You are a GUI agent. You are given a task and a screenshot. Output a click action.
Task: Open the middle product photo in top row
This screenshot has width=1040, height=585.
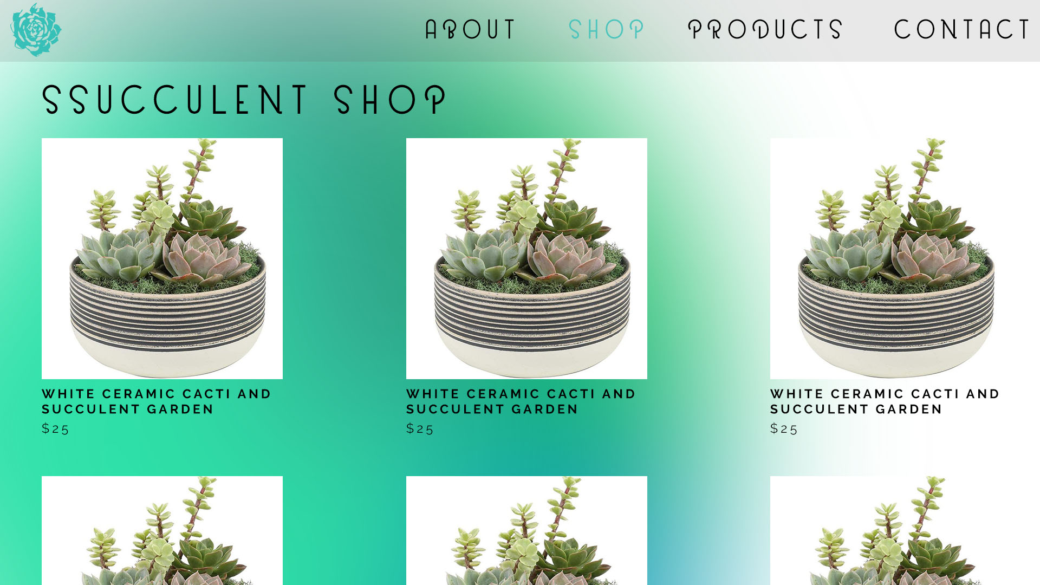click(x=526, y=258)
